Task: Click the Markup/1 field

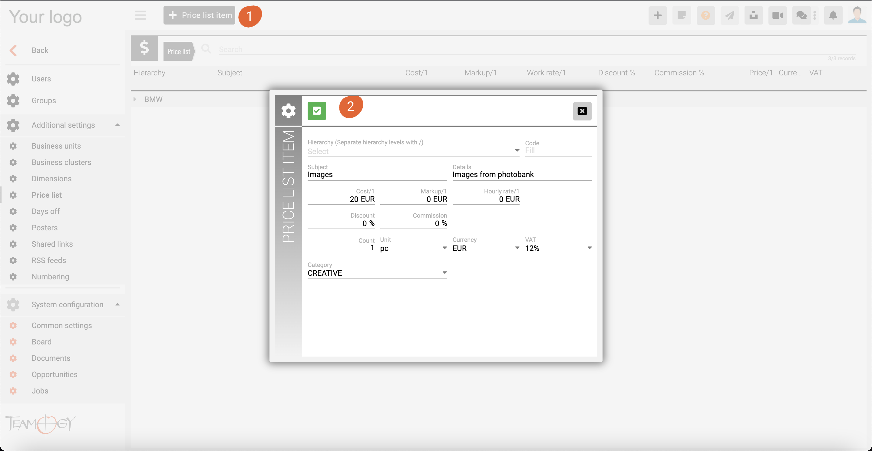Action: pyautogui.click(x=413, y=199)
